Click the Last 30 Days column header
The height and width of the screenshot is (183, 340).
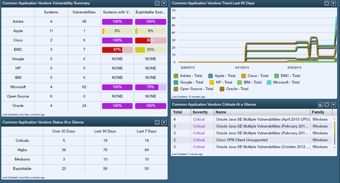(105, 131)
